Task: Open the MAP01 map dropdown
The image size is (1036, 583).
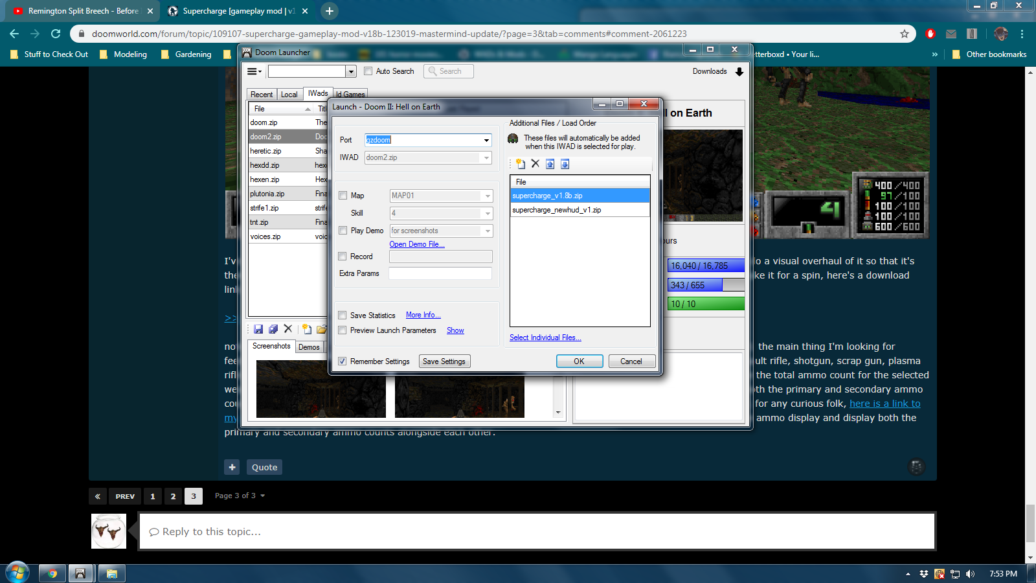Action: pos(488,196)
